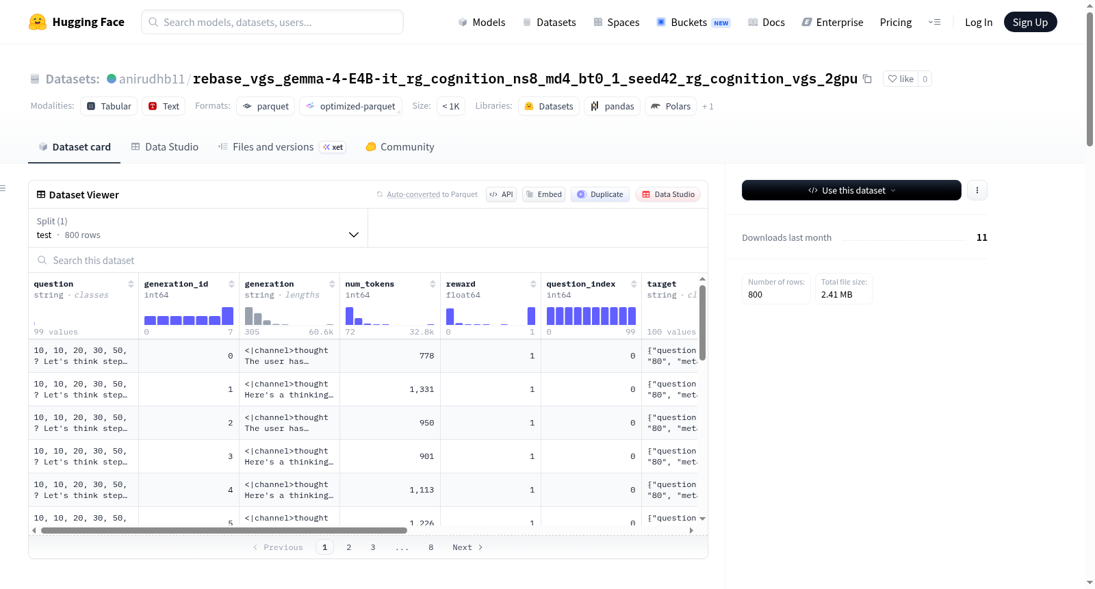Open the three-dot options menu beside Use this dataset
Screen dimensions: 1095x589
[x=977, y=190]
